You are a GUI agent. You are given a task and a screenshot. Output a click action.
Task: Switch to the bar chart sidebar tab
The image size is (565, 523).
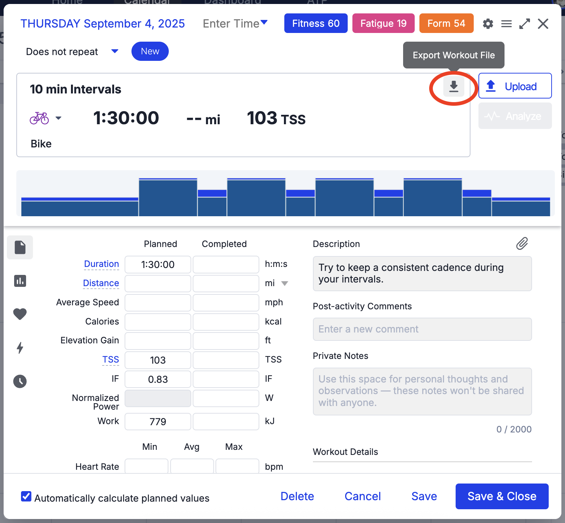(x=20, y=281)
